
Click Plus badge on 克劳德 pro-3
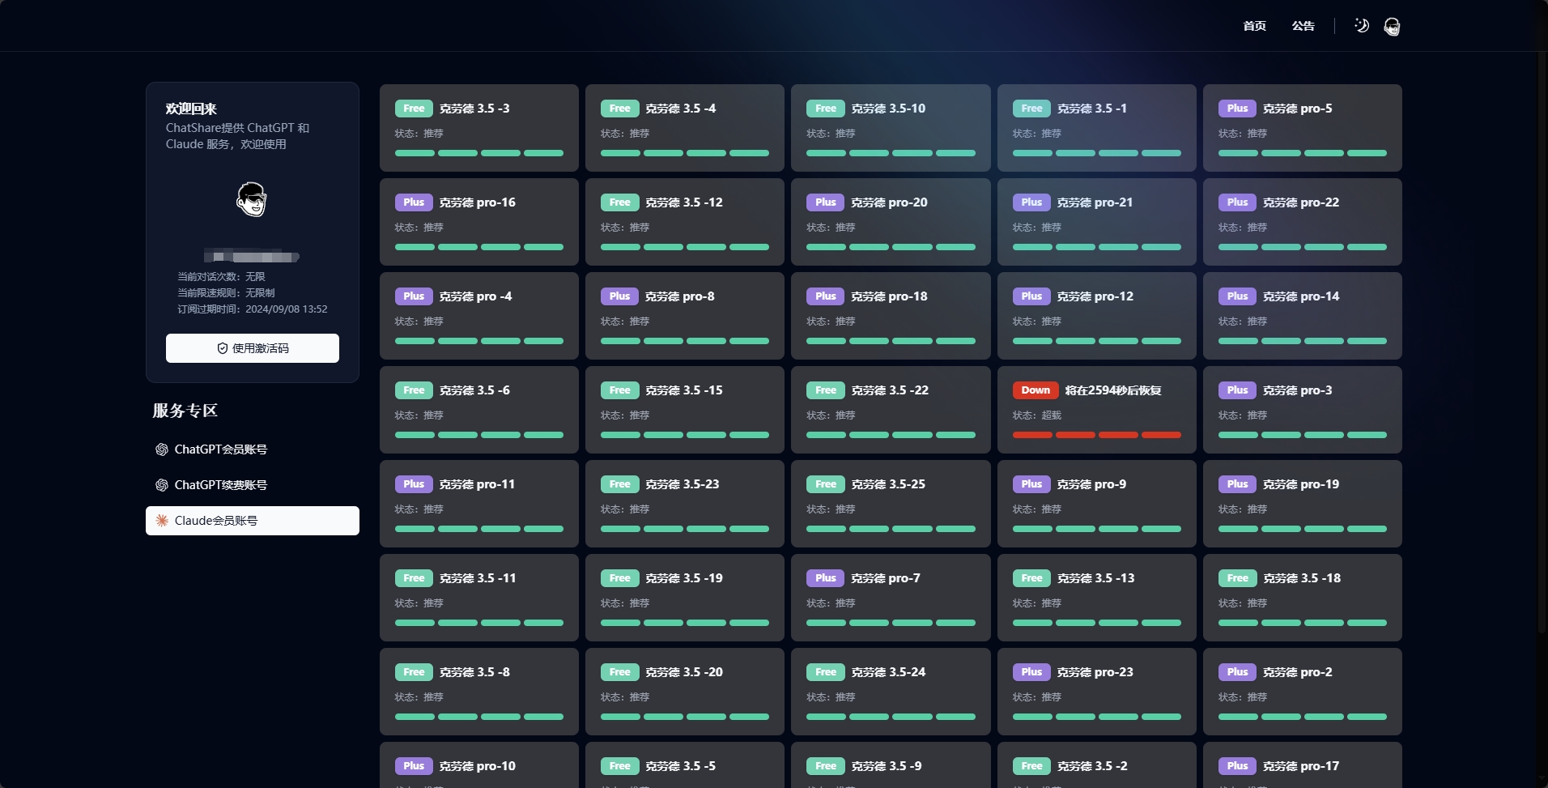pyautogui.click(x=1237, y=390)
